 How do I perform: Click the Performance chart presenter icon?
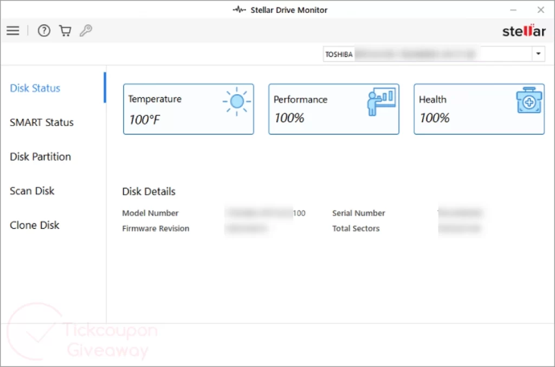[382, 102]
